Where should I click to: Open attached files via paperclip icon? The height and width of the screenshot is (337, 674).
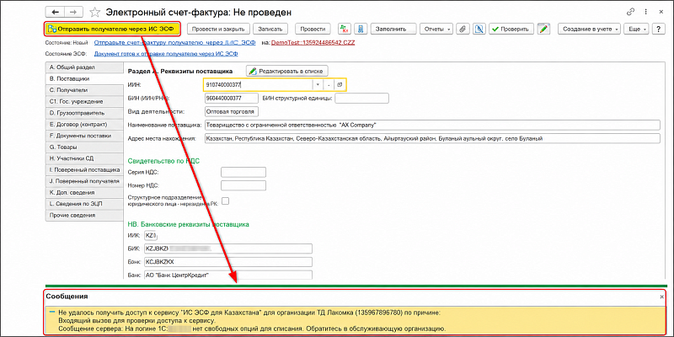(463, 29)
